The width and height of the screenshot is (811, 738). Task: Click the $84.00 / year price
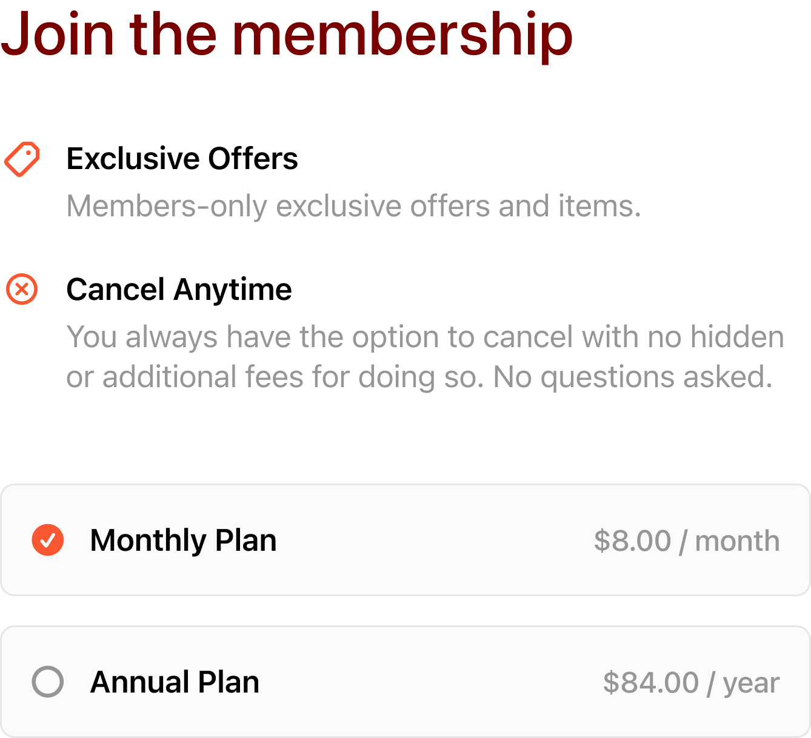tap(691, 683)
